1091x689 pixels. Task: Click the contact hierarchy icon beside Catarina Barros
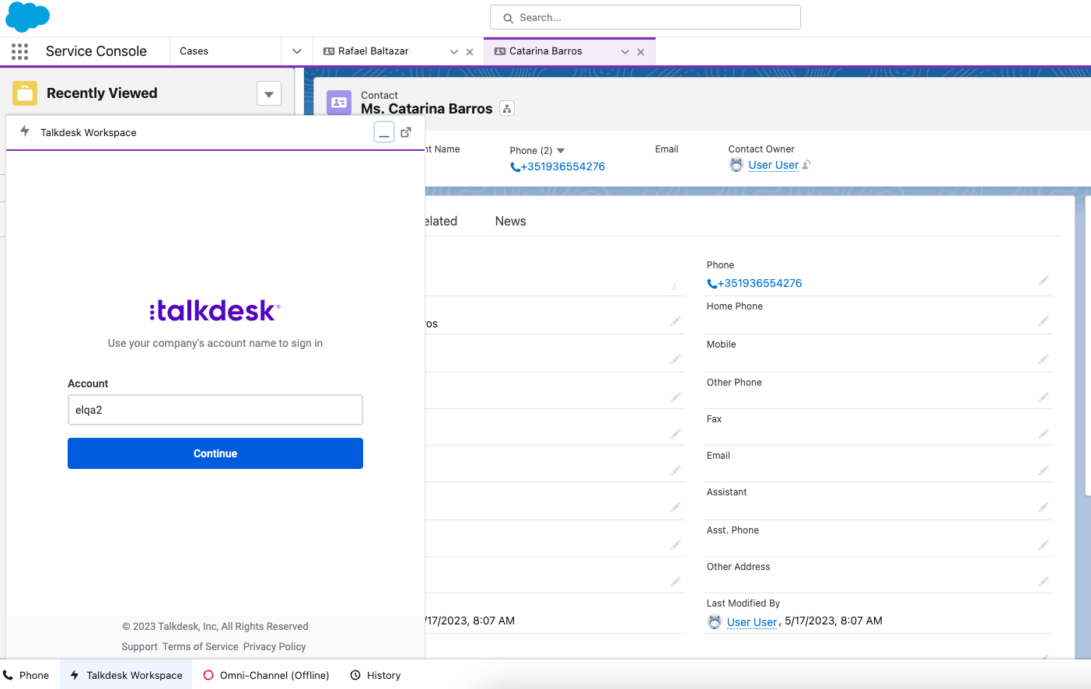point(507,109)
